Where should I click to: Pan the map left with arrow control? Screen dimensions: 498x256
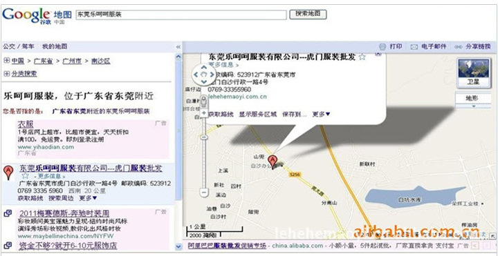point(196,75)
